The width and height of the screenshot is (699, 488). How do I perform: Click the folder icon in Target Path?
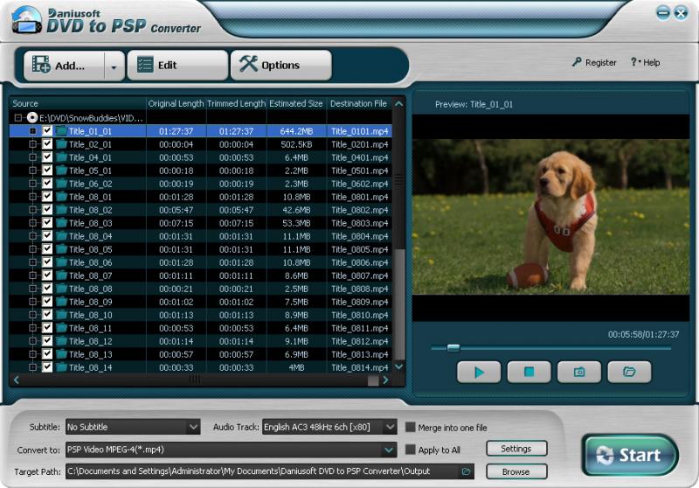point(467,471)
